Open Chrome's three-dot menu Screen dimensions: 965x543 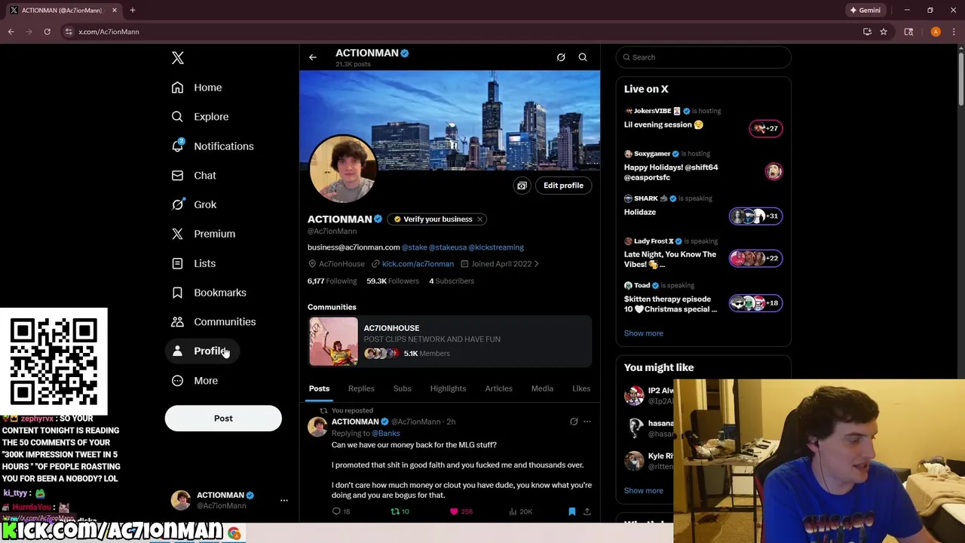(954, 32)
